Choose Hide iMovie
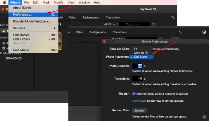 pyautogui.click(x=33, y=35)
